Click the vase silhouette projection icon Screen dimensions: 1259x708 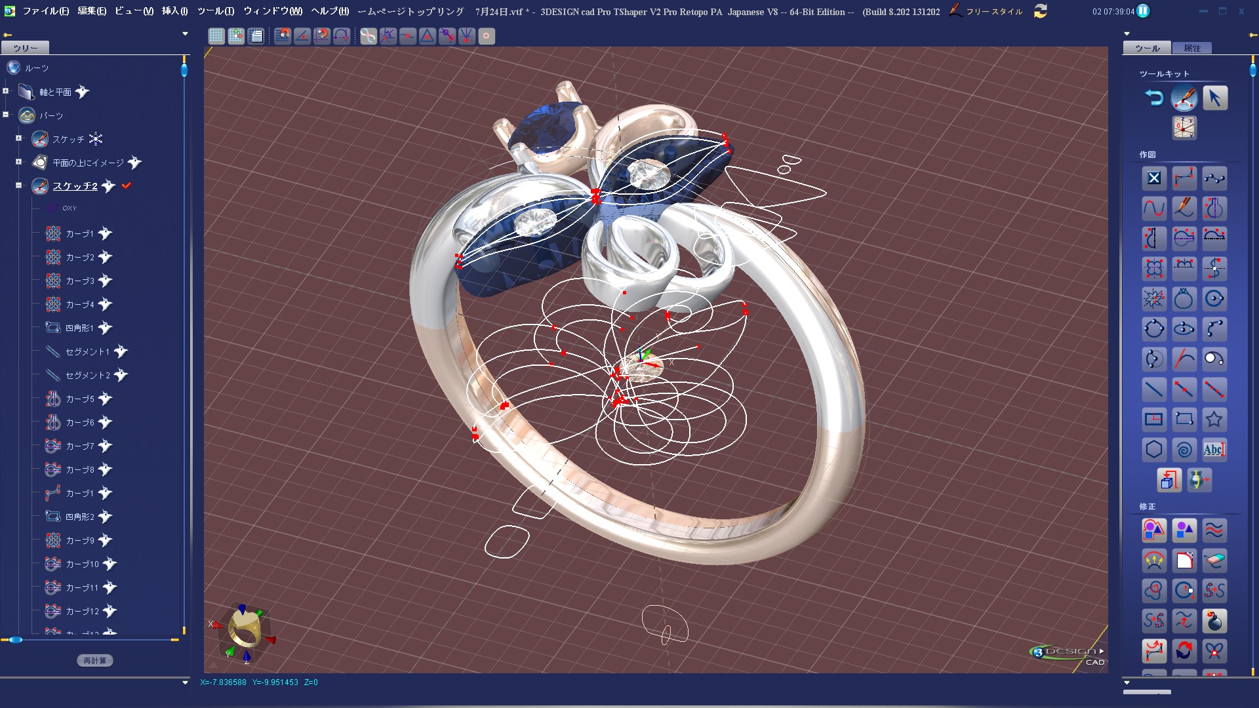click(1199, 480)
